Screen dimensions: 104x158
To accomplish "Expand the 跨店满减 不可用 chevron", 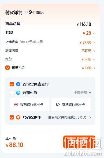I will pos(94,51).
